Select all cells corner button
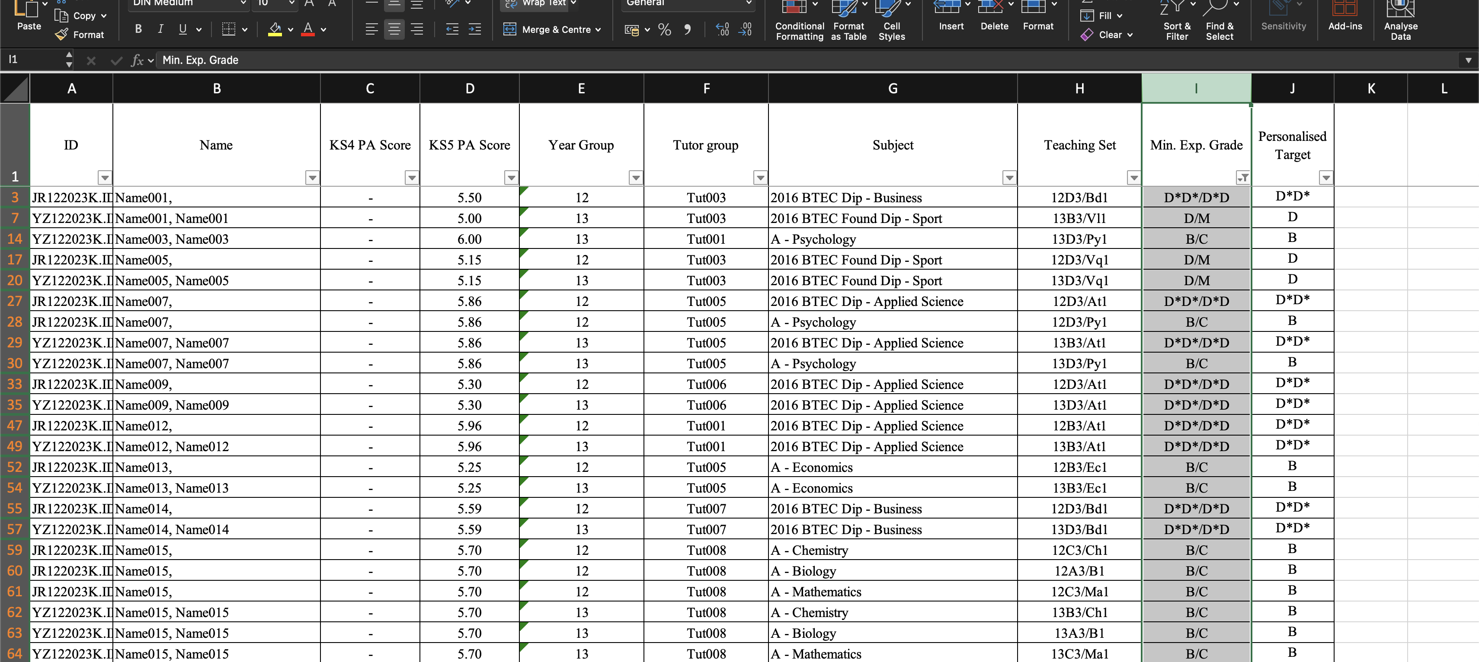 [15, 88]
